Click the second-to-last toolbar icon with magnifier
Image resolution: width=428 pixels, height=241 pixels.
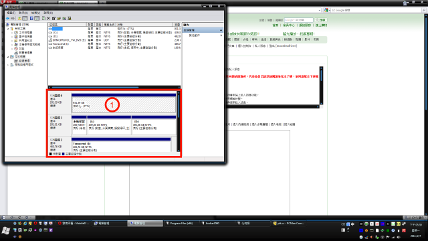(x=64, y=18)
